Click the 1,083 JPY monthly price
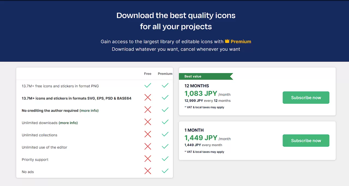Screen dimensions: 349x186 tap(201, 93)
